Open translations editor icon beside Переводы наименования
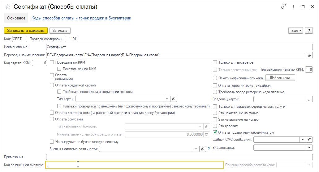This screenshot has width=319, height=172. (309, 55)
